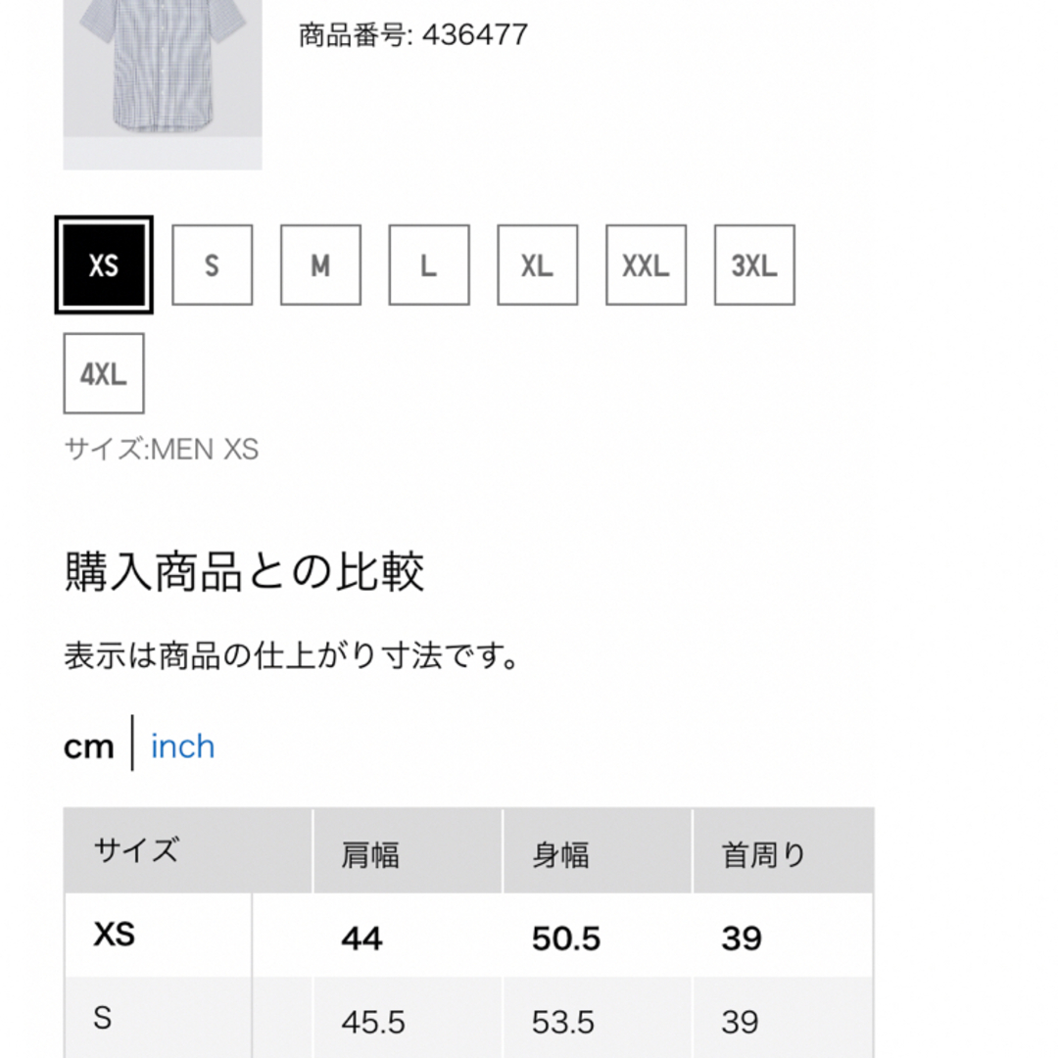1058x1058 pixels.
Task: Click the 50.5 body width value
Action: (x=566, y=938)
